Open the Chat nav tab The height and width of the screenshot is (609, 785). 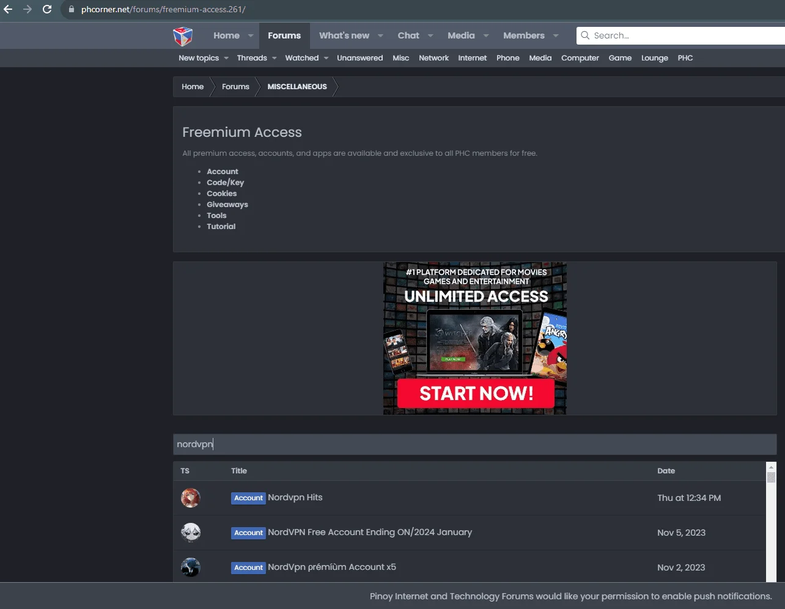[x=408, y=35]
